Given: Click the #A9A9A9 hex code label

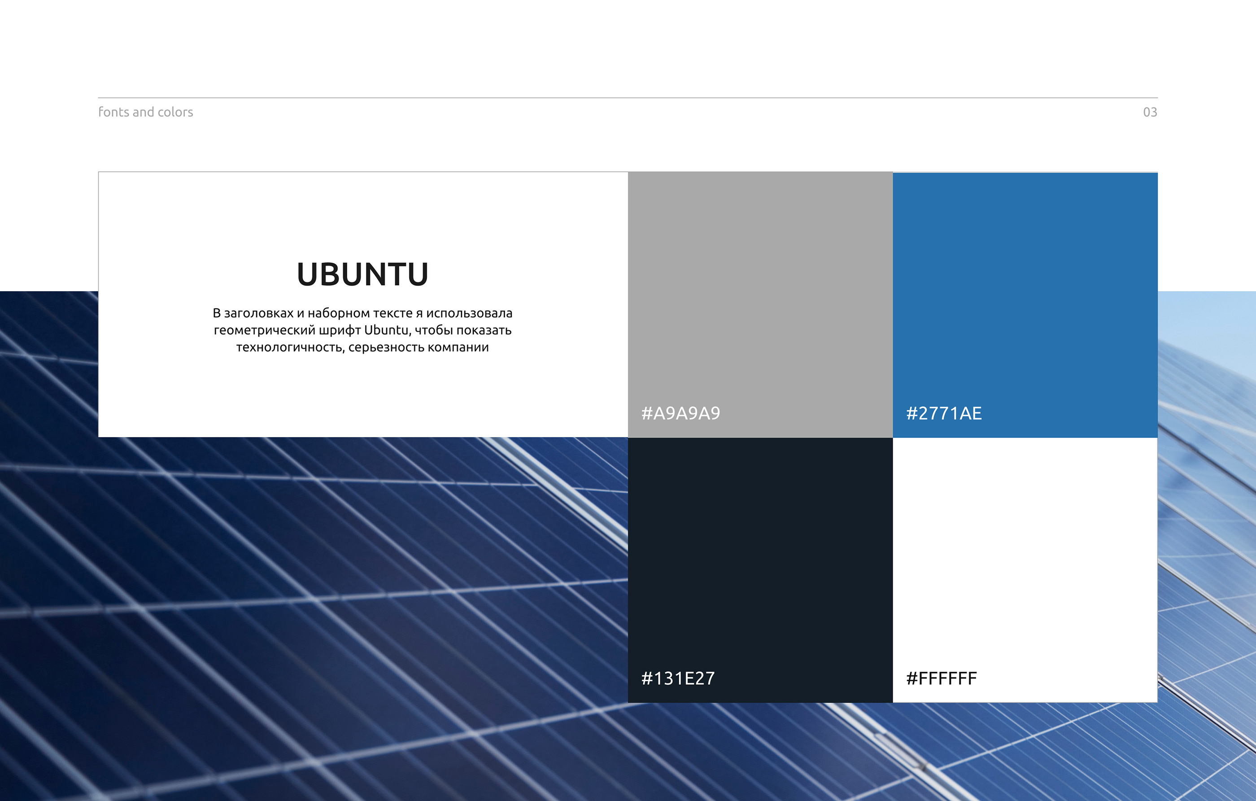Looking at the screenshot, I should (680, 413).
